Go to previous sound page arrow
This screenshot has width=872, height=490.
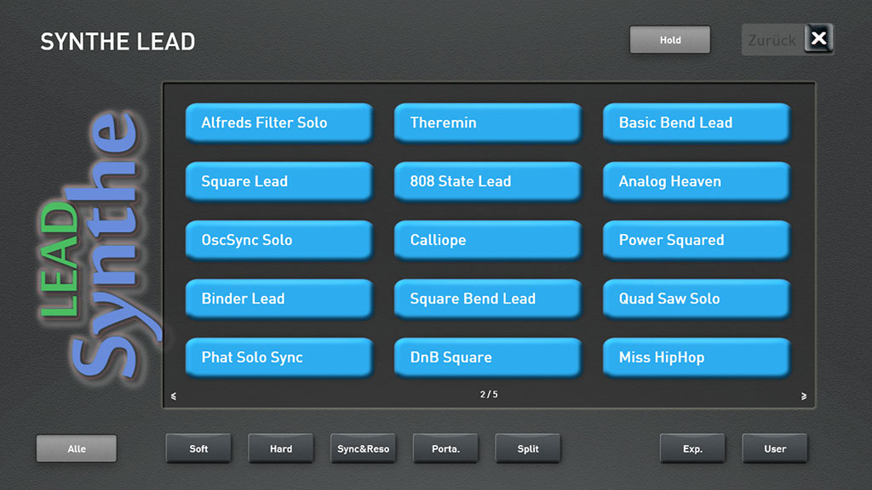[174, 396]
